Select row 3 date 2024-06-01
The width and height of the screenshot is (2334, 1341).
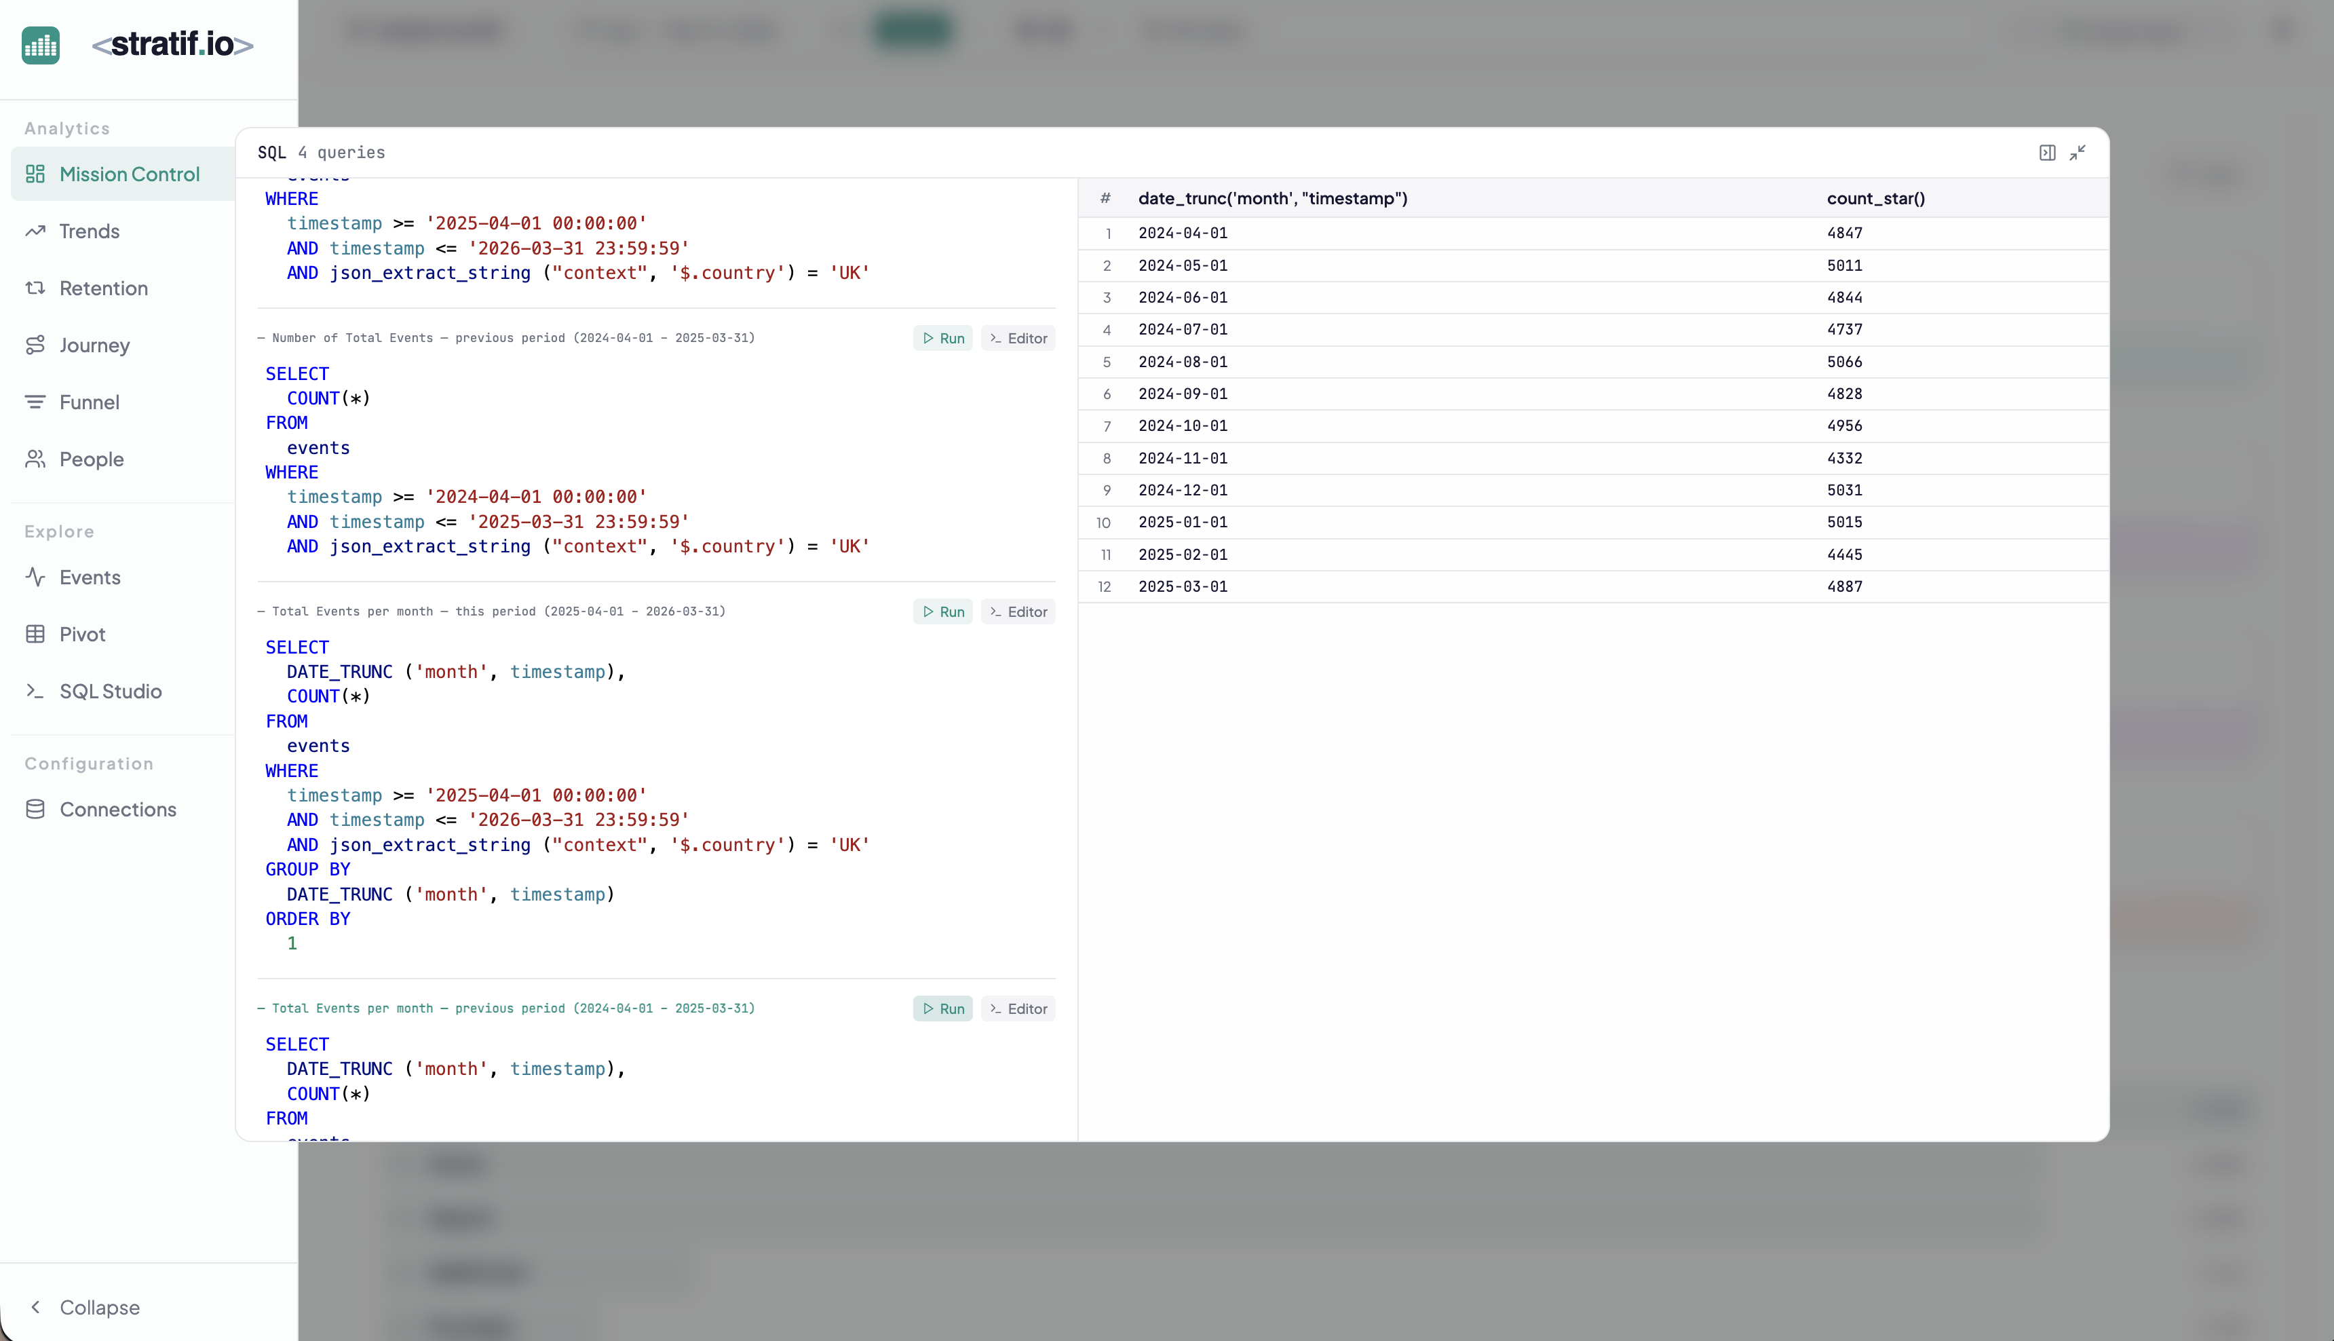tap(1182, 297)
